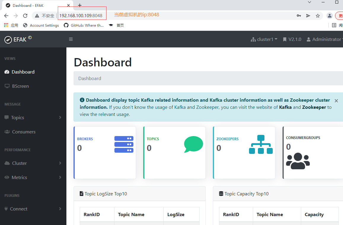Click the Topics comment icon in sidebar
Screen dimensions: 343x225
click(7, 117)
